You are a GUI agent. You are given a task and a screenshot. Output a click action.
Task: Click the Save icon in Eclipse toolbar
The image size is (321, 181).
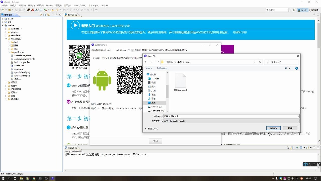[x=16, y=10]
